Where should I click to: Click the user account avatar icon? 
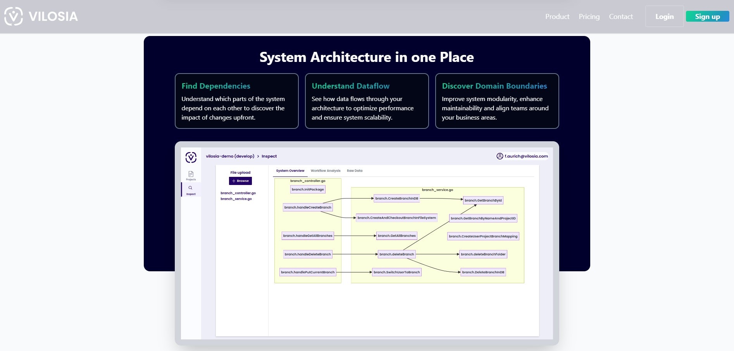point(500,156)
